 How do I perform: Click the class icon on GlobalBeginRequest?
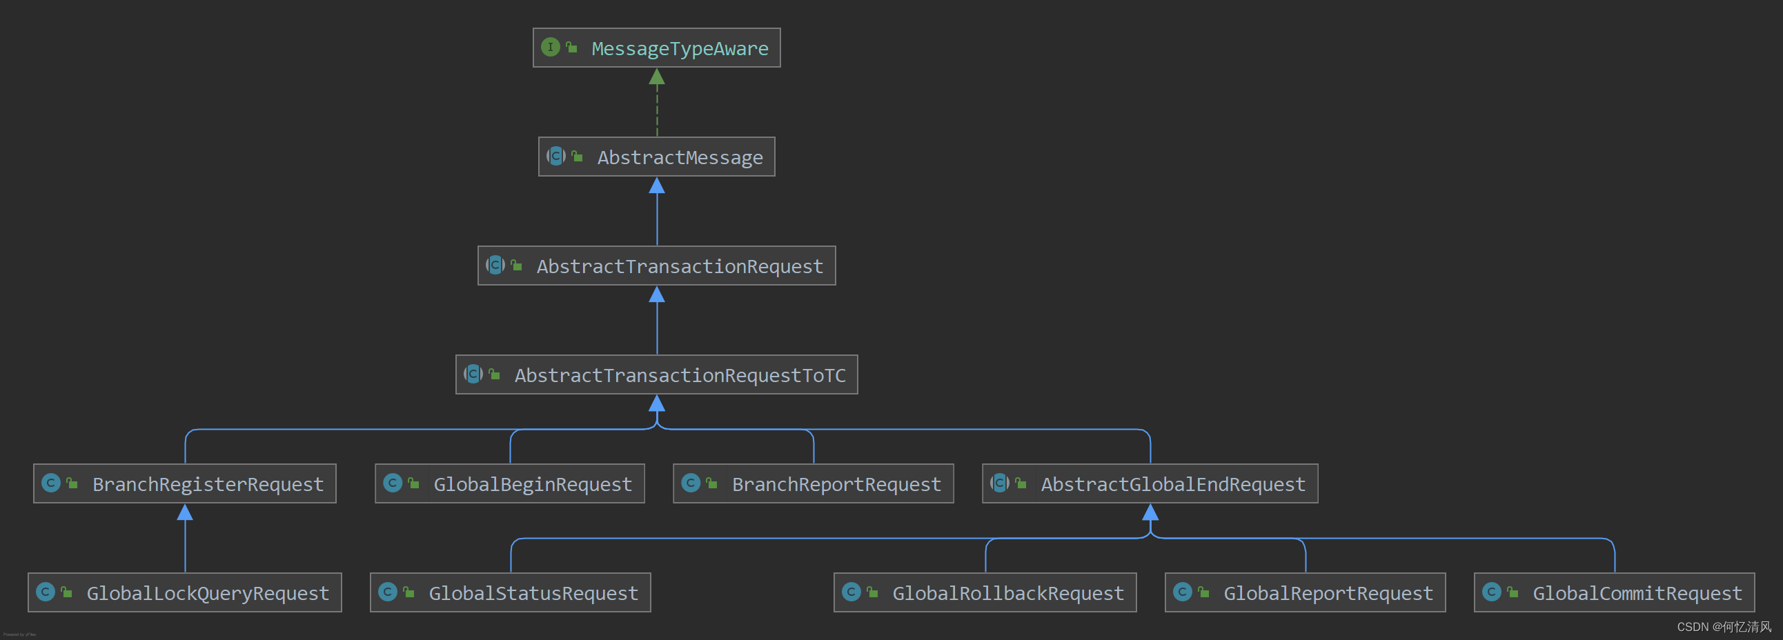click(x=393, y=482)
